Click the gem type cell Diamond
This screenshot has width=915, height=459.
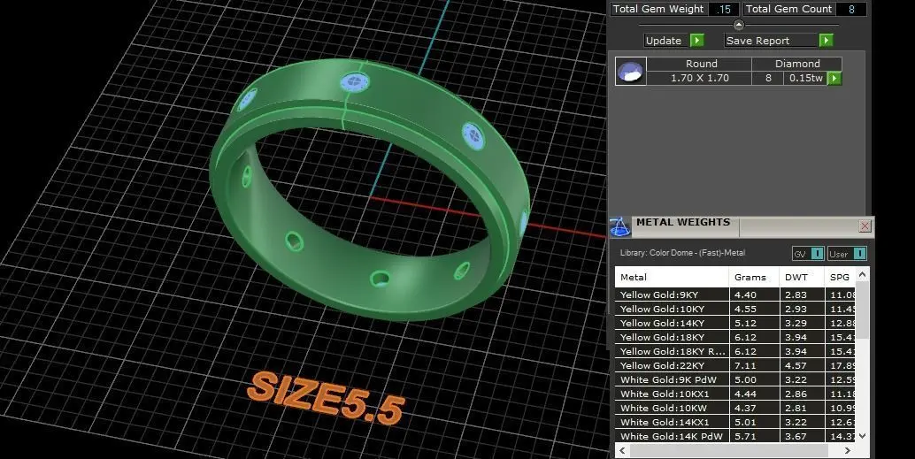796,64
